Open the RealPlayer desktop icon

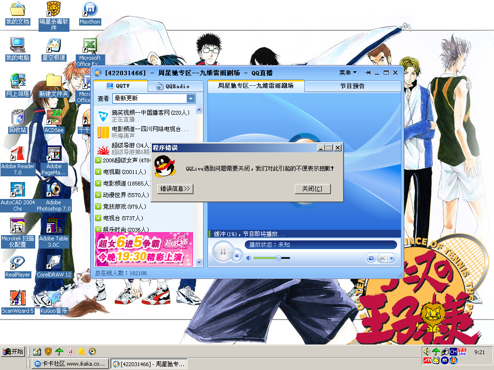pos(18,266)
